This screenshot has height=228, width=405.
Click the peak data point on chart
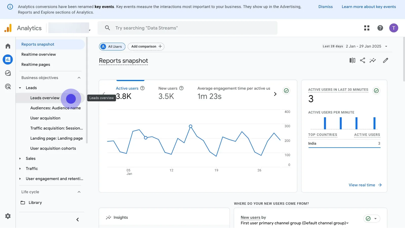(x=191, y=126)
